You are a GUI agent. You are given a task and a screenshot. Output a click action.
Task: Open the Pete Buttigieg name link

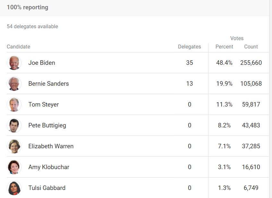(47, 125)
